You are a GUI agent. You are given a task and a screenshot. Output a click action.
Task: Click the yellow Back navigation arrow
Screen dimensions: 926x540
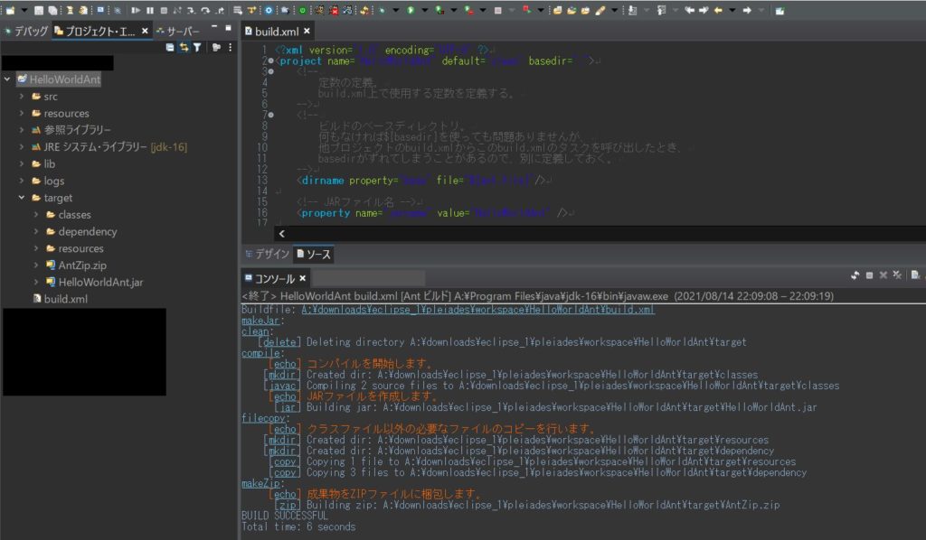point(718,10)
